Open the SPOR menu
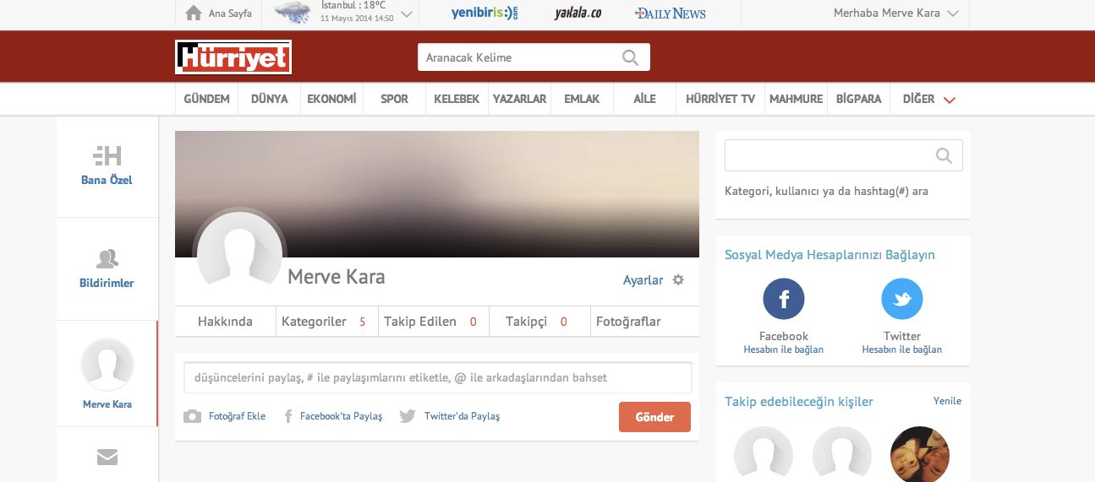Viewport: 1095px width, 482px height. click(394, 99)
